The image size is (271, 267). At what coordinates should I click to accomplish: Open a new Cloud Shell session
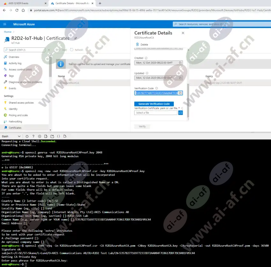click(52, 136)
